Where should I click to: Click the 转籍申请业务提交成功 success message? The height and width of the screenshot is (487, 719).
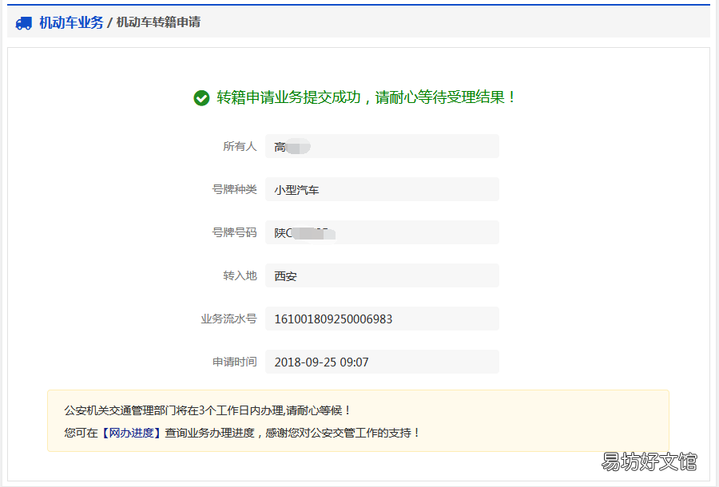click(366, 97)
